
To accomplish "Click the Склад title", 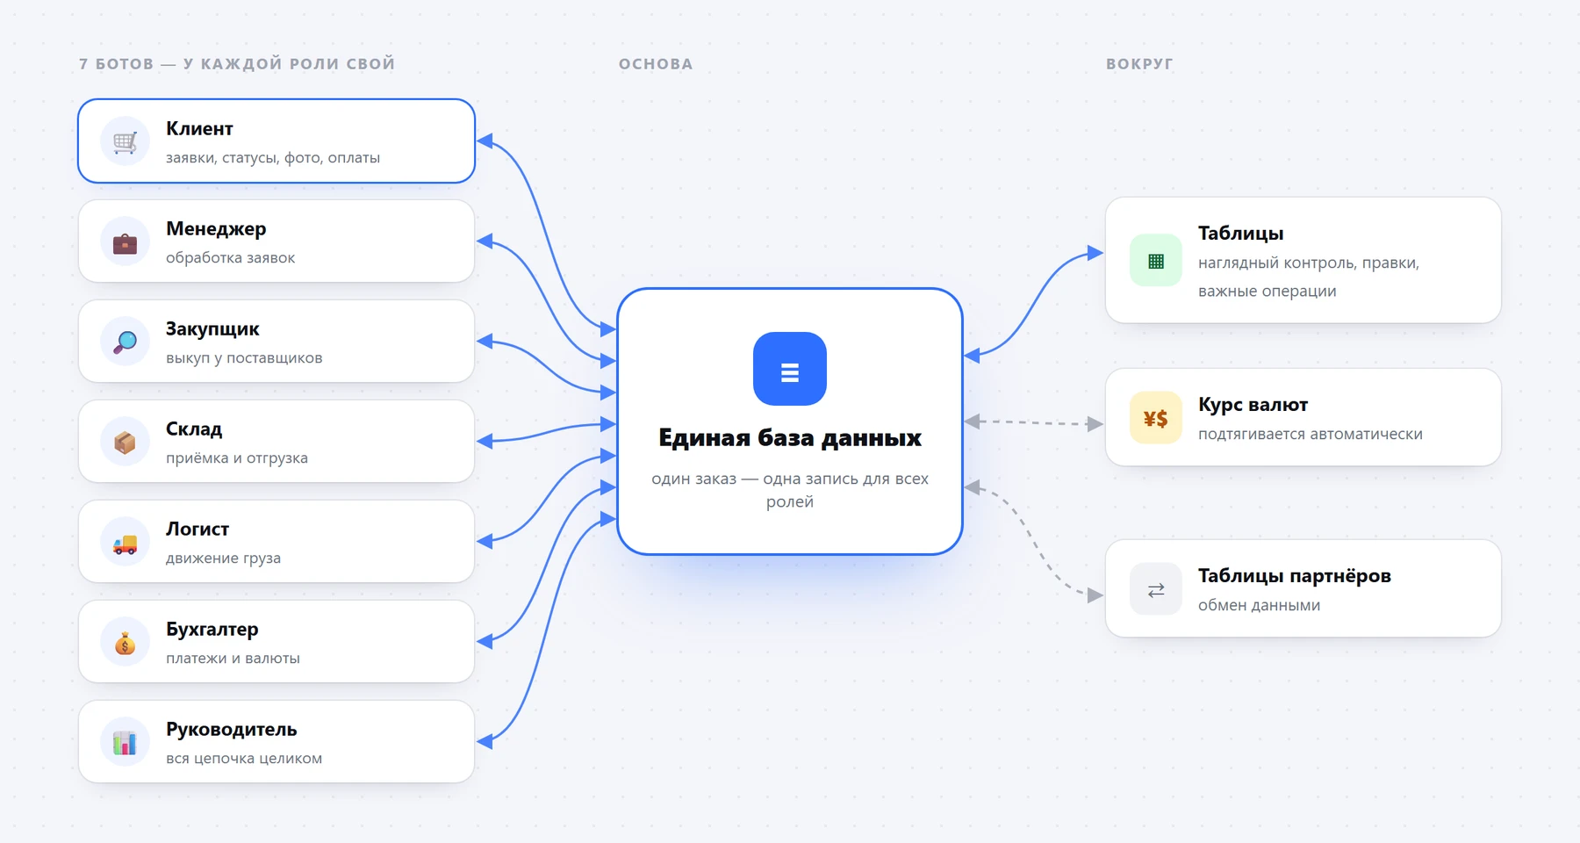I will [x=194, y=429].
